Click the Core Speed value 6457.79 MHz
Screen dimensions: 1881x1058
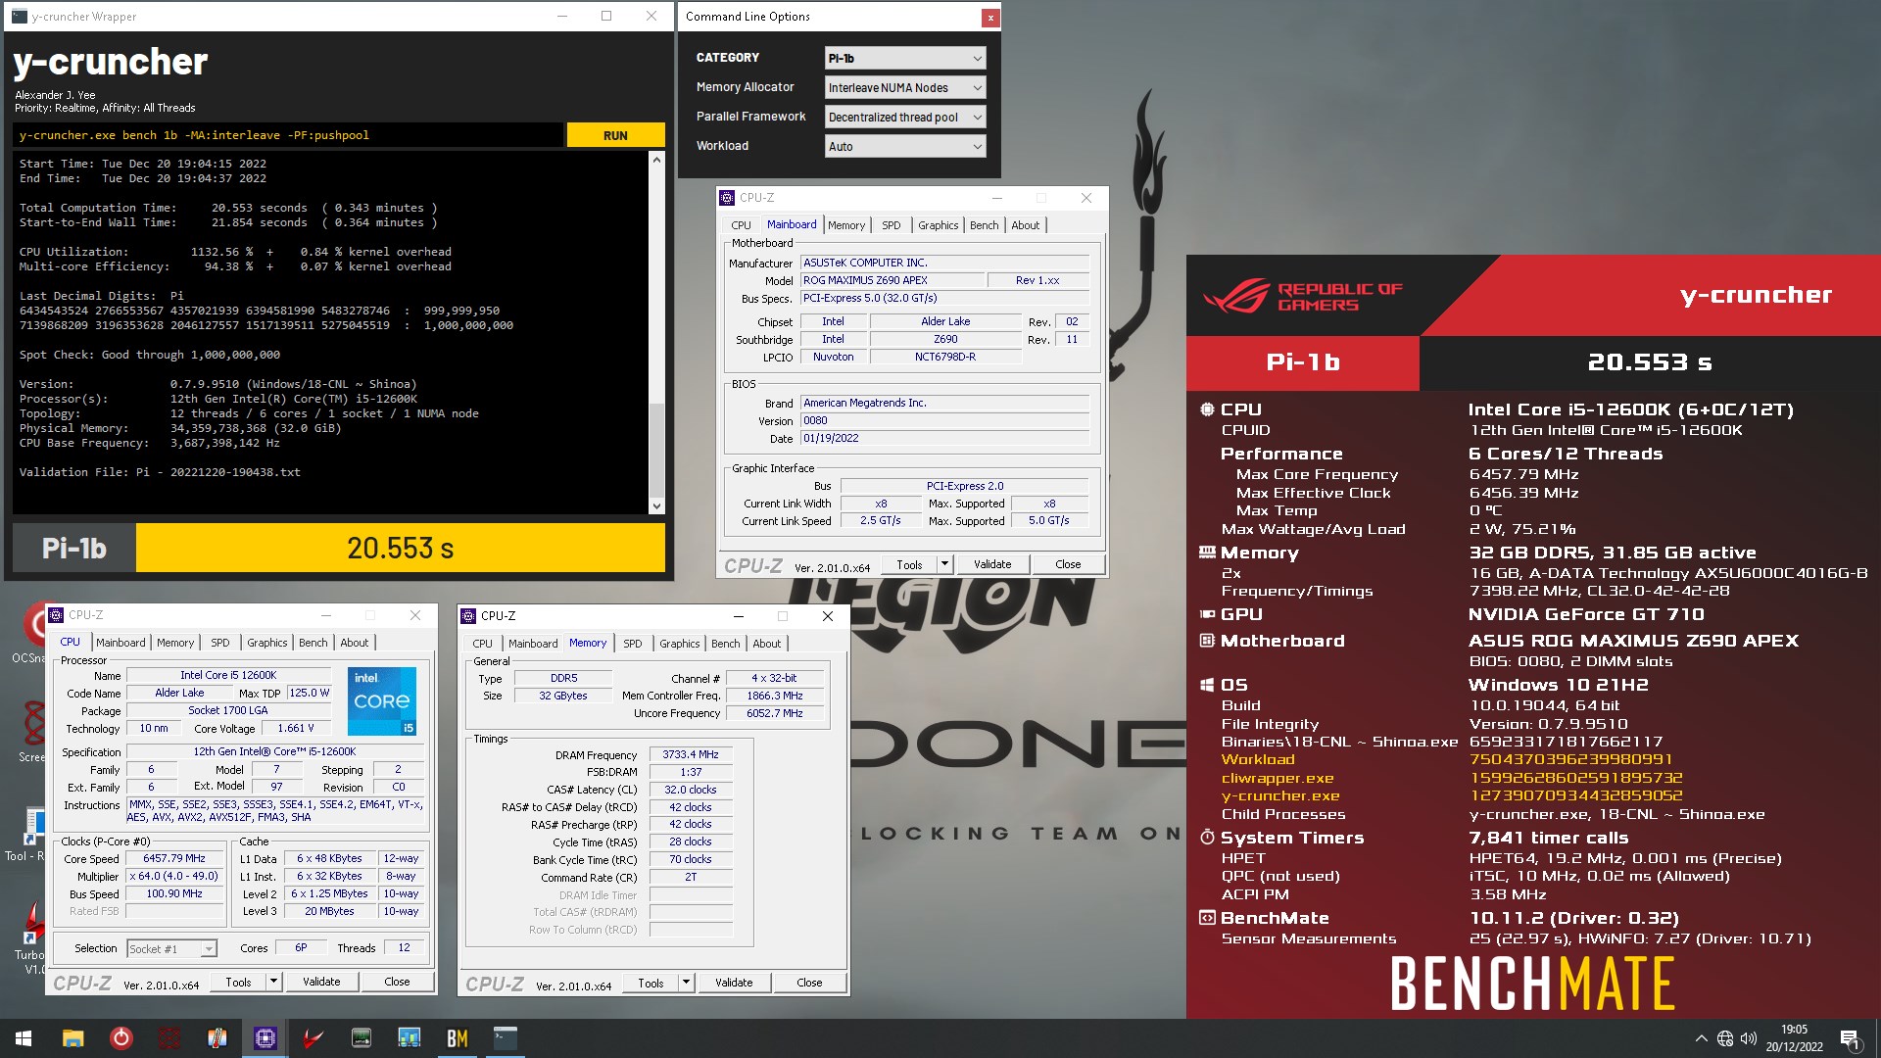pos(174,858)
